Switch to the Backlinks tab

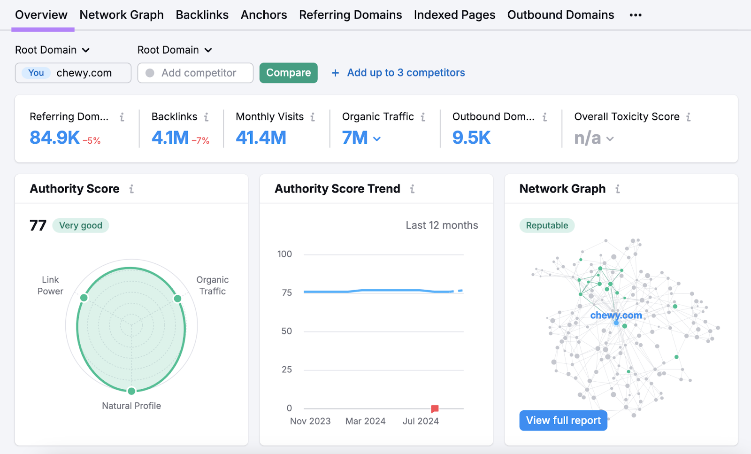202,15
